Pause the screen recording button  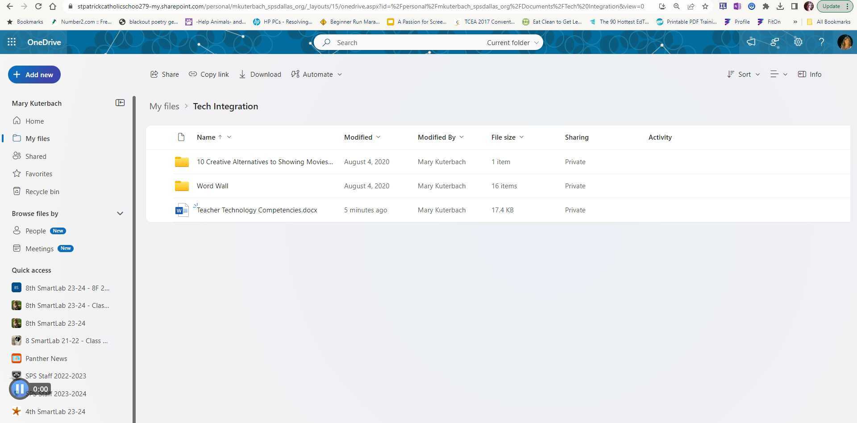pos(19,389)
